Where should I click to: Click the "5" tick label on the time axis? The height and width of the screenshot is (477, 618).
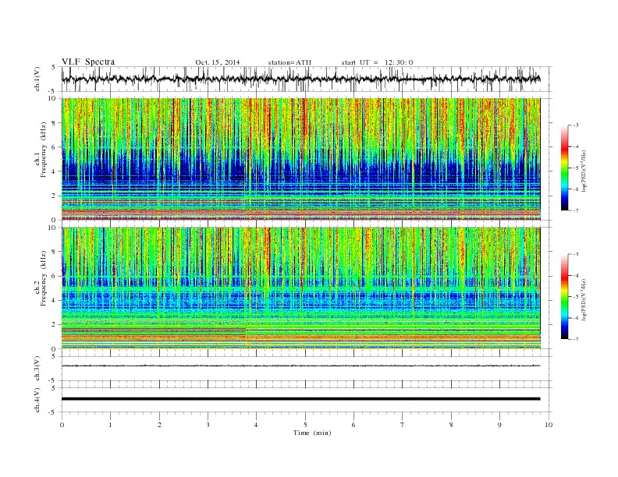pos(305,425)
